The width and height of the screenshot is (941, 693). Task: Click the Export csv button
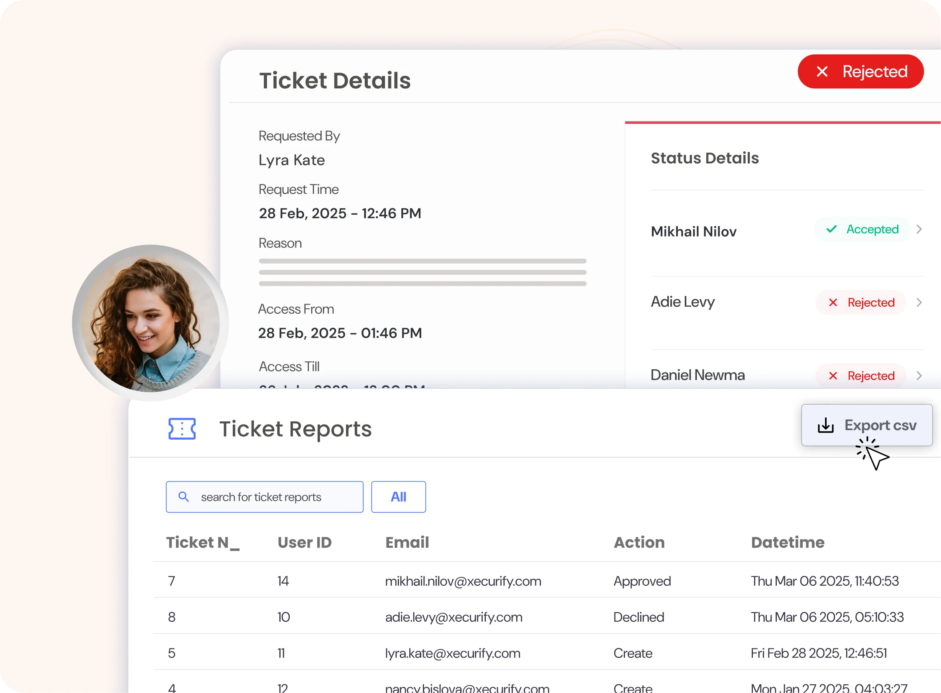coord(867,425)
